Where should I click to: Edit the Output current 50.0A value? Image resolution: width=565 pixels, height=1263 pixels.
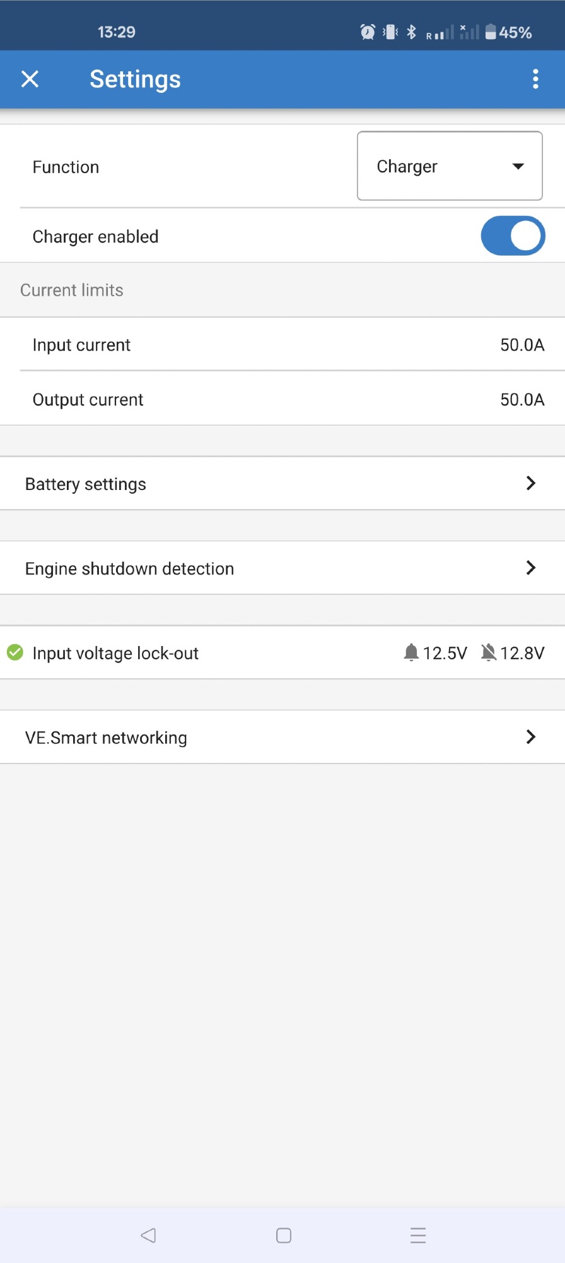pos(521,400)
